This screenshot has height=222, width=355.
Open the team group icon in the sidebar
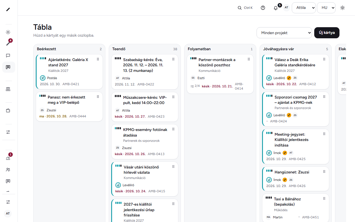click(8, 89)
